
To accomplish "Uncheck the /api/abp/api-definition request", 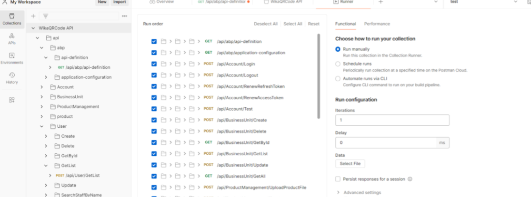I will click(x=154, y=41).
